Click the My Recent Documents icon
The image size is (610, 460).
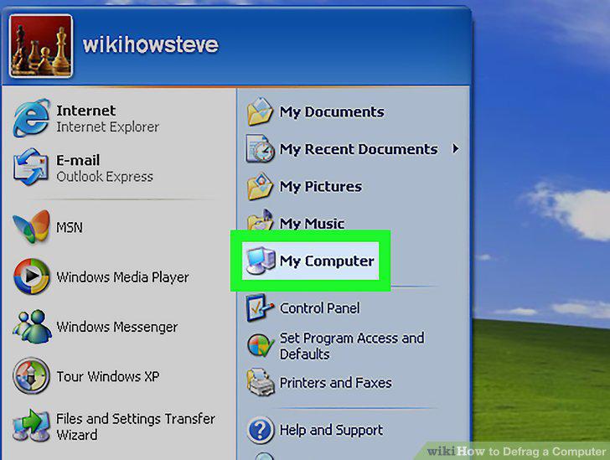click(260, 148)
